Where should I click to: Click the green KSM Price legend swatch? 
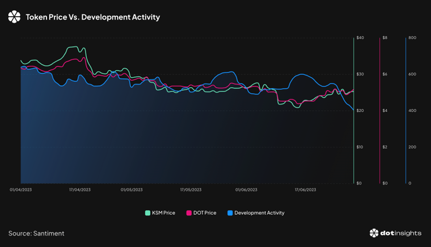[147, 213]
